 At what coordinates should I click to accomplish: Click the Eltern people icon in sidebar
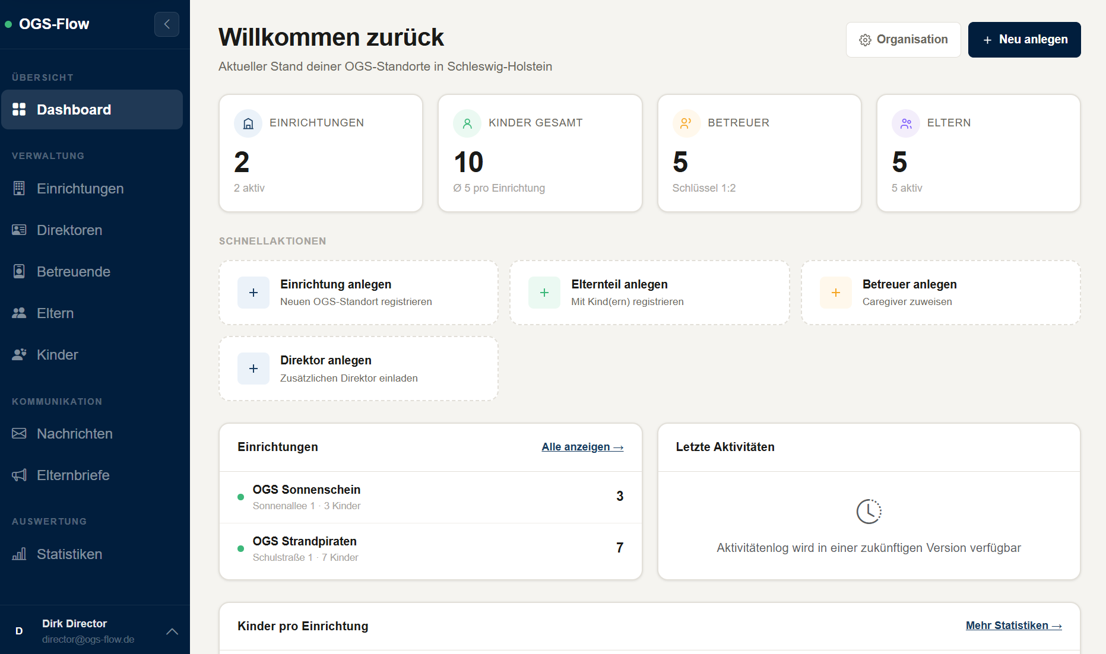pyautogui.click(x=19, y=313)
